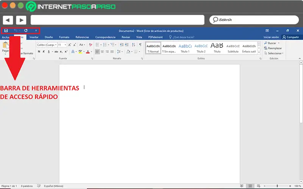This screenshot has height=189, width=303.
Task: Click the Reemplazar button
Action: point(273,48)
